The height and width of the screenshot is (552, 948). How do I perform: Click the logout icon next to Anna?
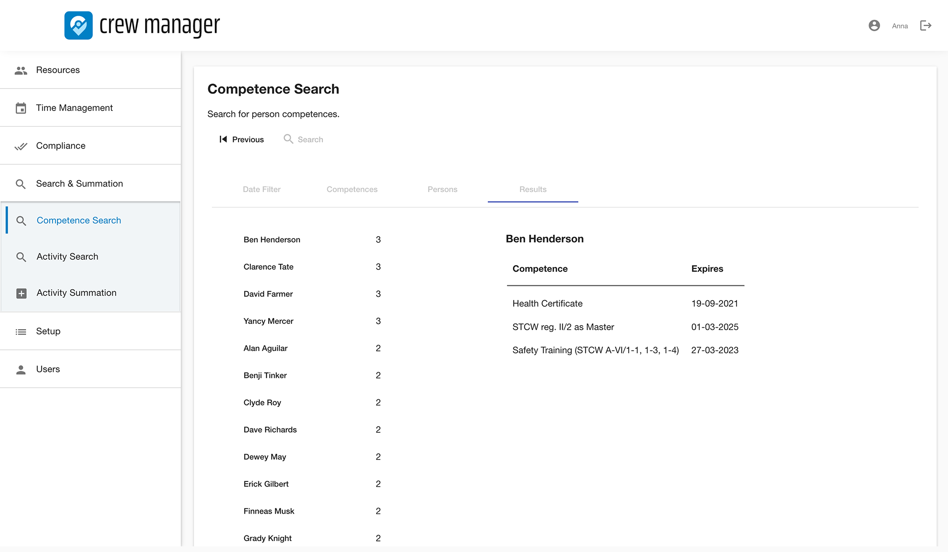pyautogui.click(x=925, y=26)
